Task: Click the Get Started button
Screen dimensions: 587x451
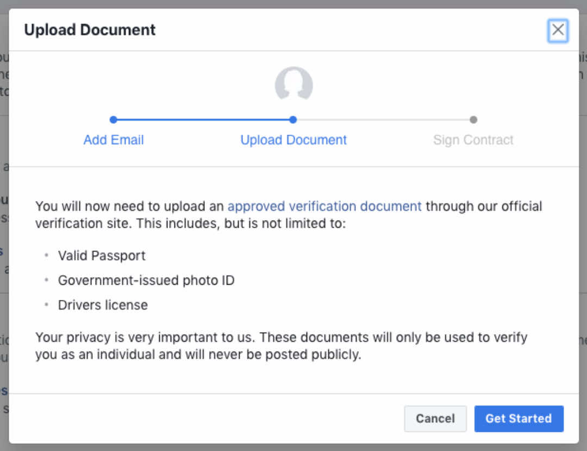Action: tap(519, 418)
